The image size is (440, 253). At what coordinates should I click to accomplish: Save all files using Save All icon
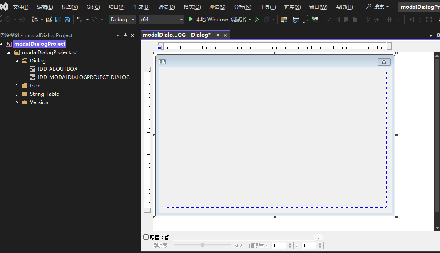pos(67,20)
